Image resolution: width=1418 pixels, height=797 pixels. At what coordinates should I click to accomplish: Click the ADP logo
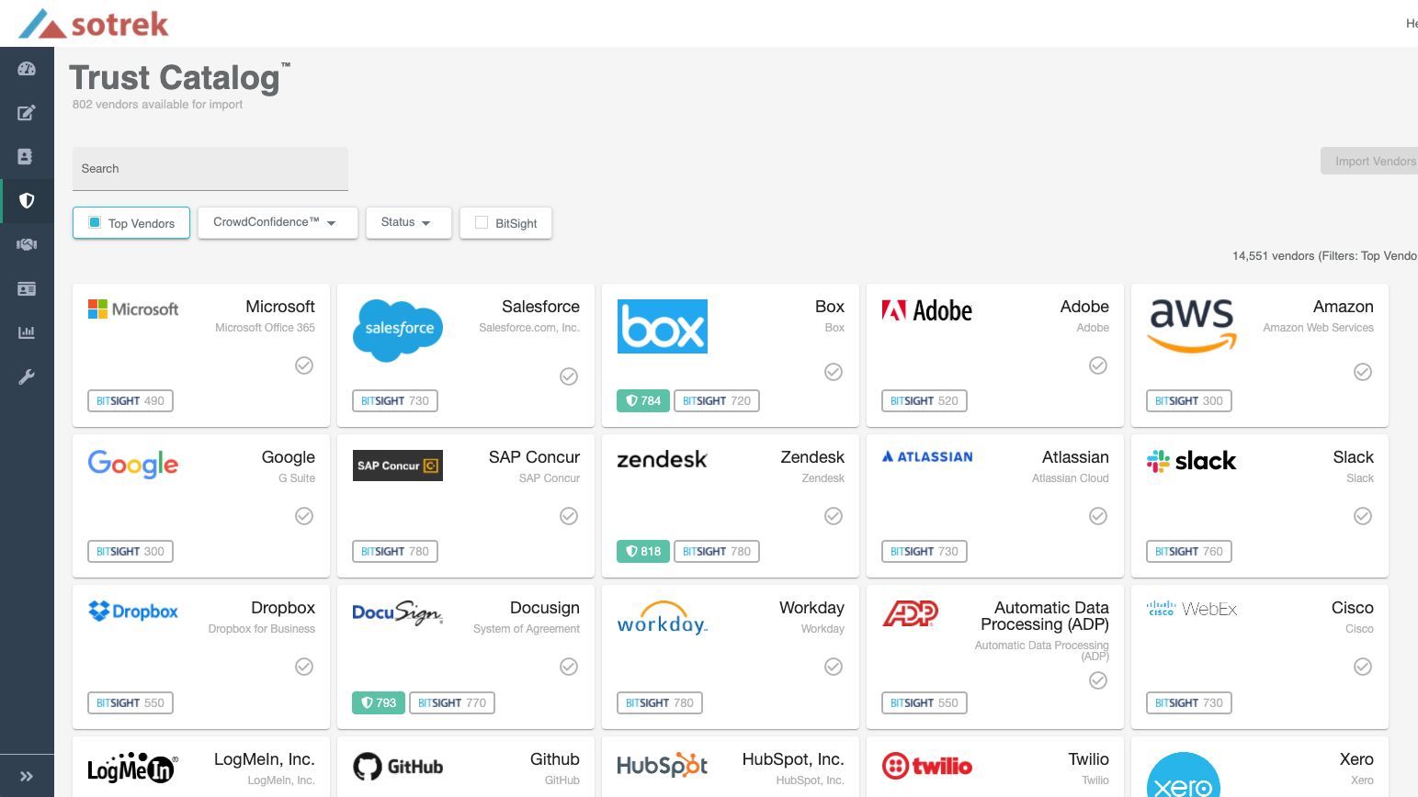tap(911, 613)
